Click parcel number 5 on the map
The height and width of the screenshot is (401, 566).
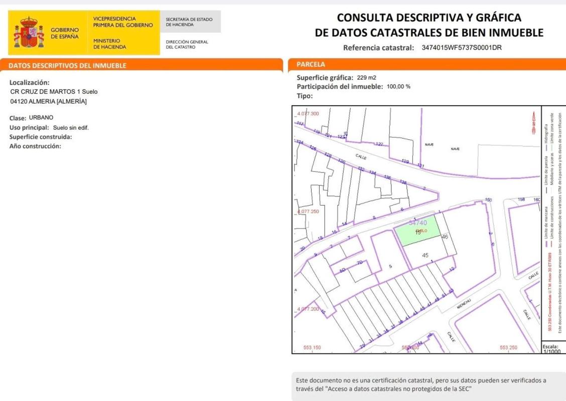pos(390,266)
